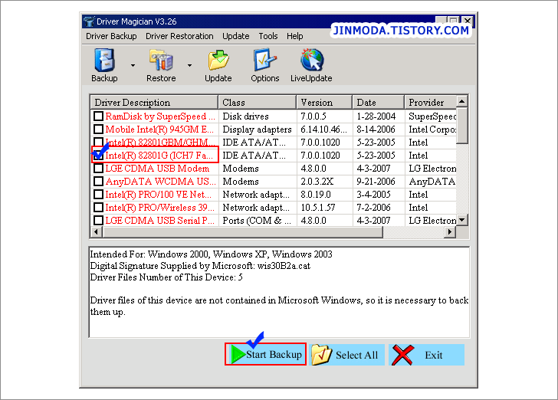Check the LGE CDMA USB Modem checkbox
558x400 pixels.
(98, 169)
